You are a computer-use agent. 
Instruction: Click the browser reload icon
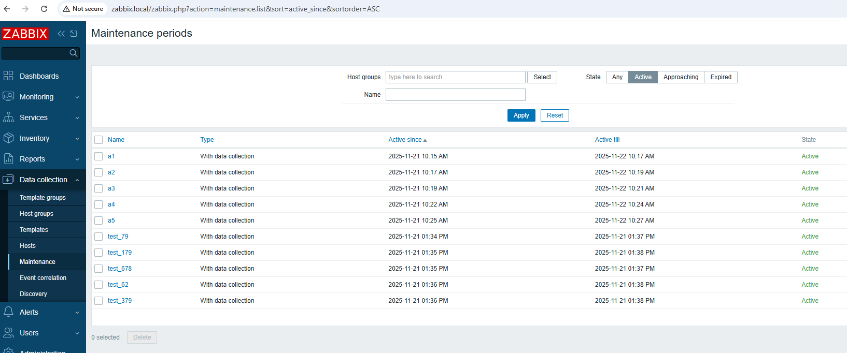click(x=44, y=9)
